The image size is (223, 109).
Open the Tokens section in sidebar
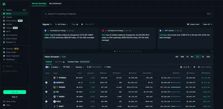pyautogui.click(x=9, y=28)
